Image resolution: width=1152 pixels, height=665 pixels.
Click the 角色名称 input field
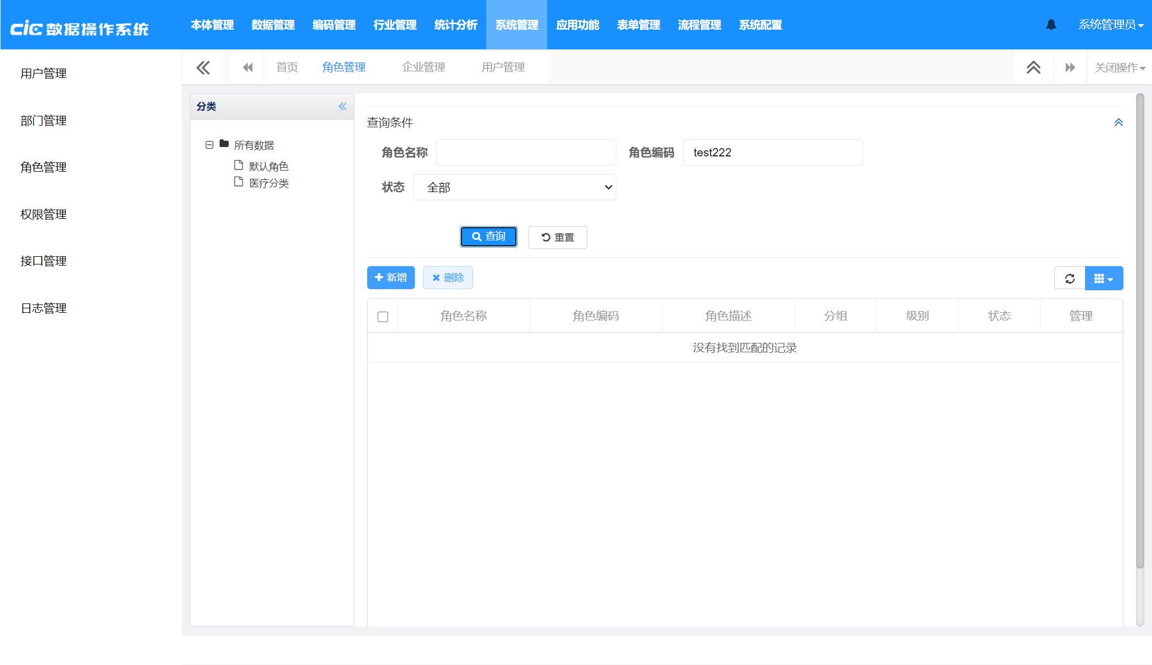(x=526, y=153)
